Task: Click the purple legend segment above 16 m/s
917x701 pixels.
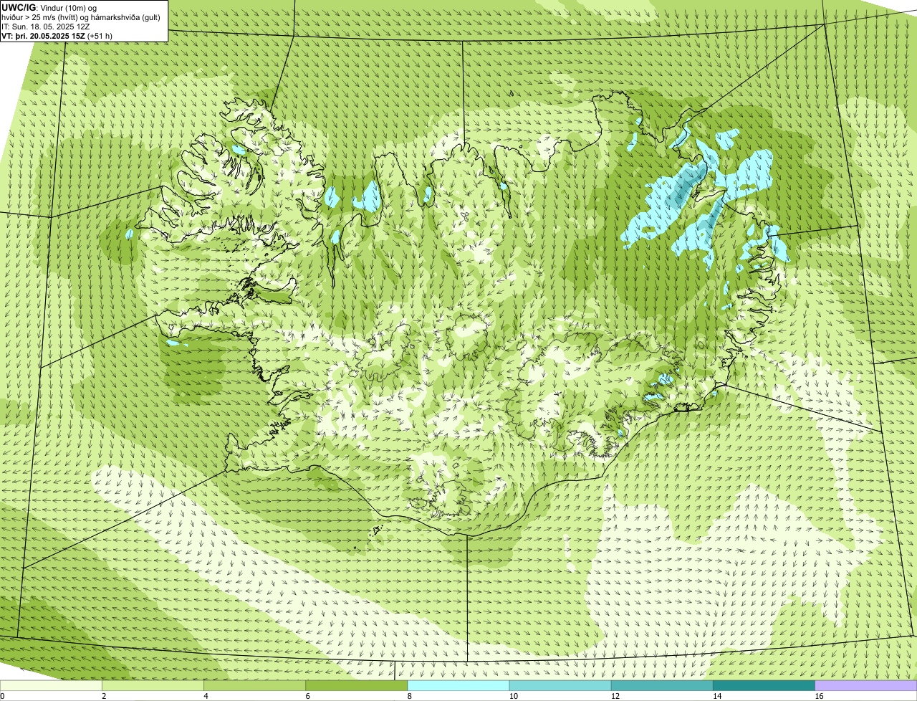Action: 866,686
